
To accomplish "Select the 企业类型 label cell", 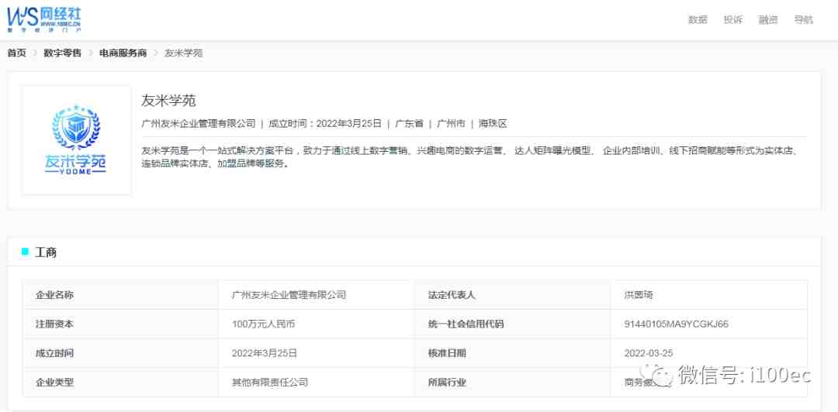I will click(120, 383).
